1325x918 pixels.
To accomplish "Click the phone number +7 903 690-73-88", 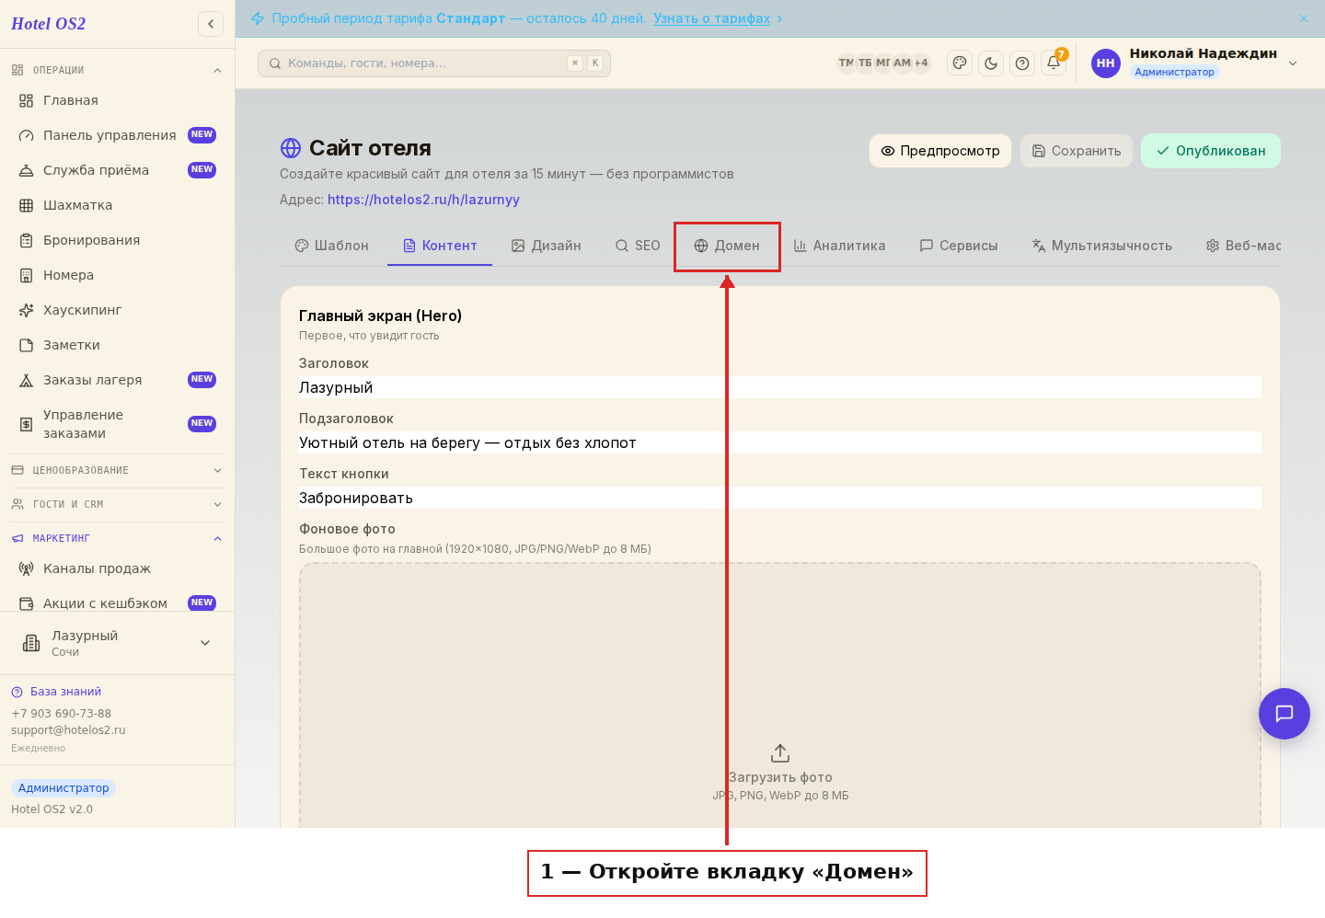I will point(61,714).
